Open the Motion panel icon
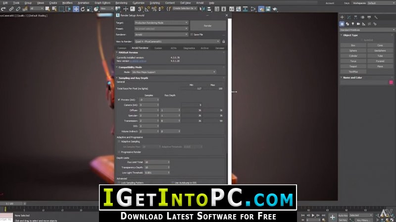396x222 pixels. point(362,17)
